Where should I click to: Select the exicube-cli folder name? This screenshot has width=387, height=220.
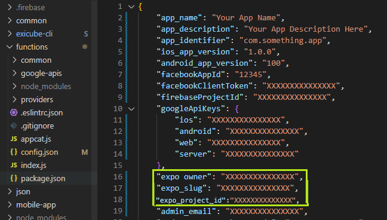point(34,33)
